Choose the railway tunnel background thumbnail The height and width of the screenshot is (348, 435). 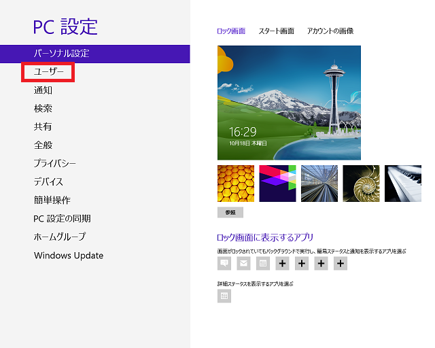point(319,184)
